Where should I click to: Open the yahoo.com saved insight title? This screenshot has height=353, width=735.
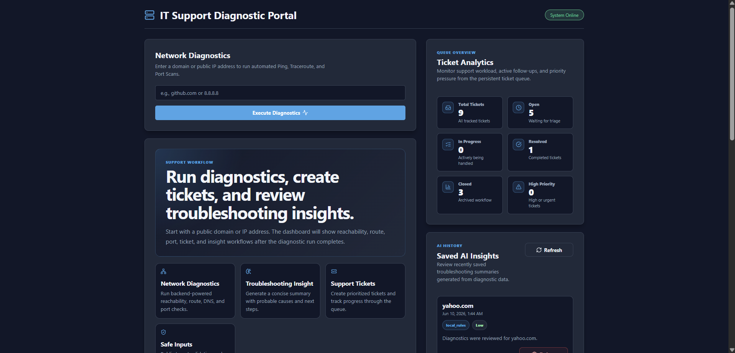[458, 306]
